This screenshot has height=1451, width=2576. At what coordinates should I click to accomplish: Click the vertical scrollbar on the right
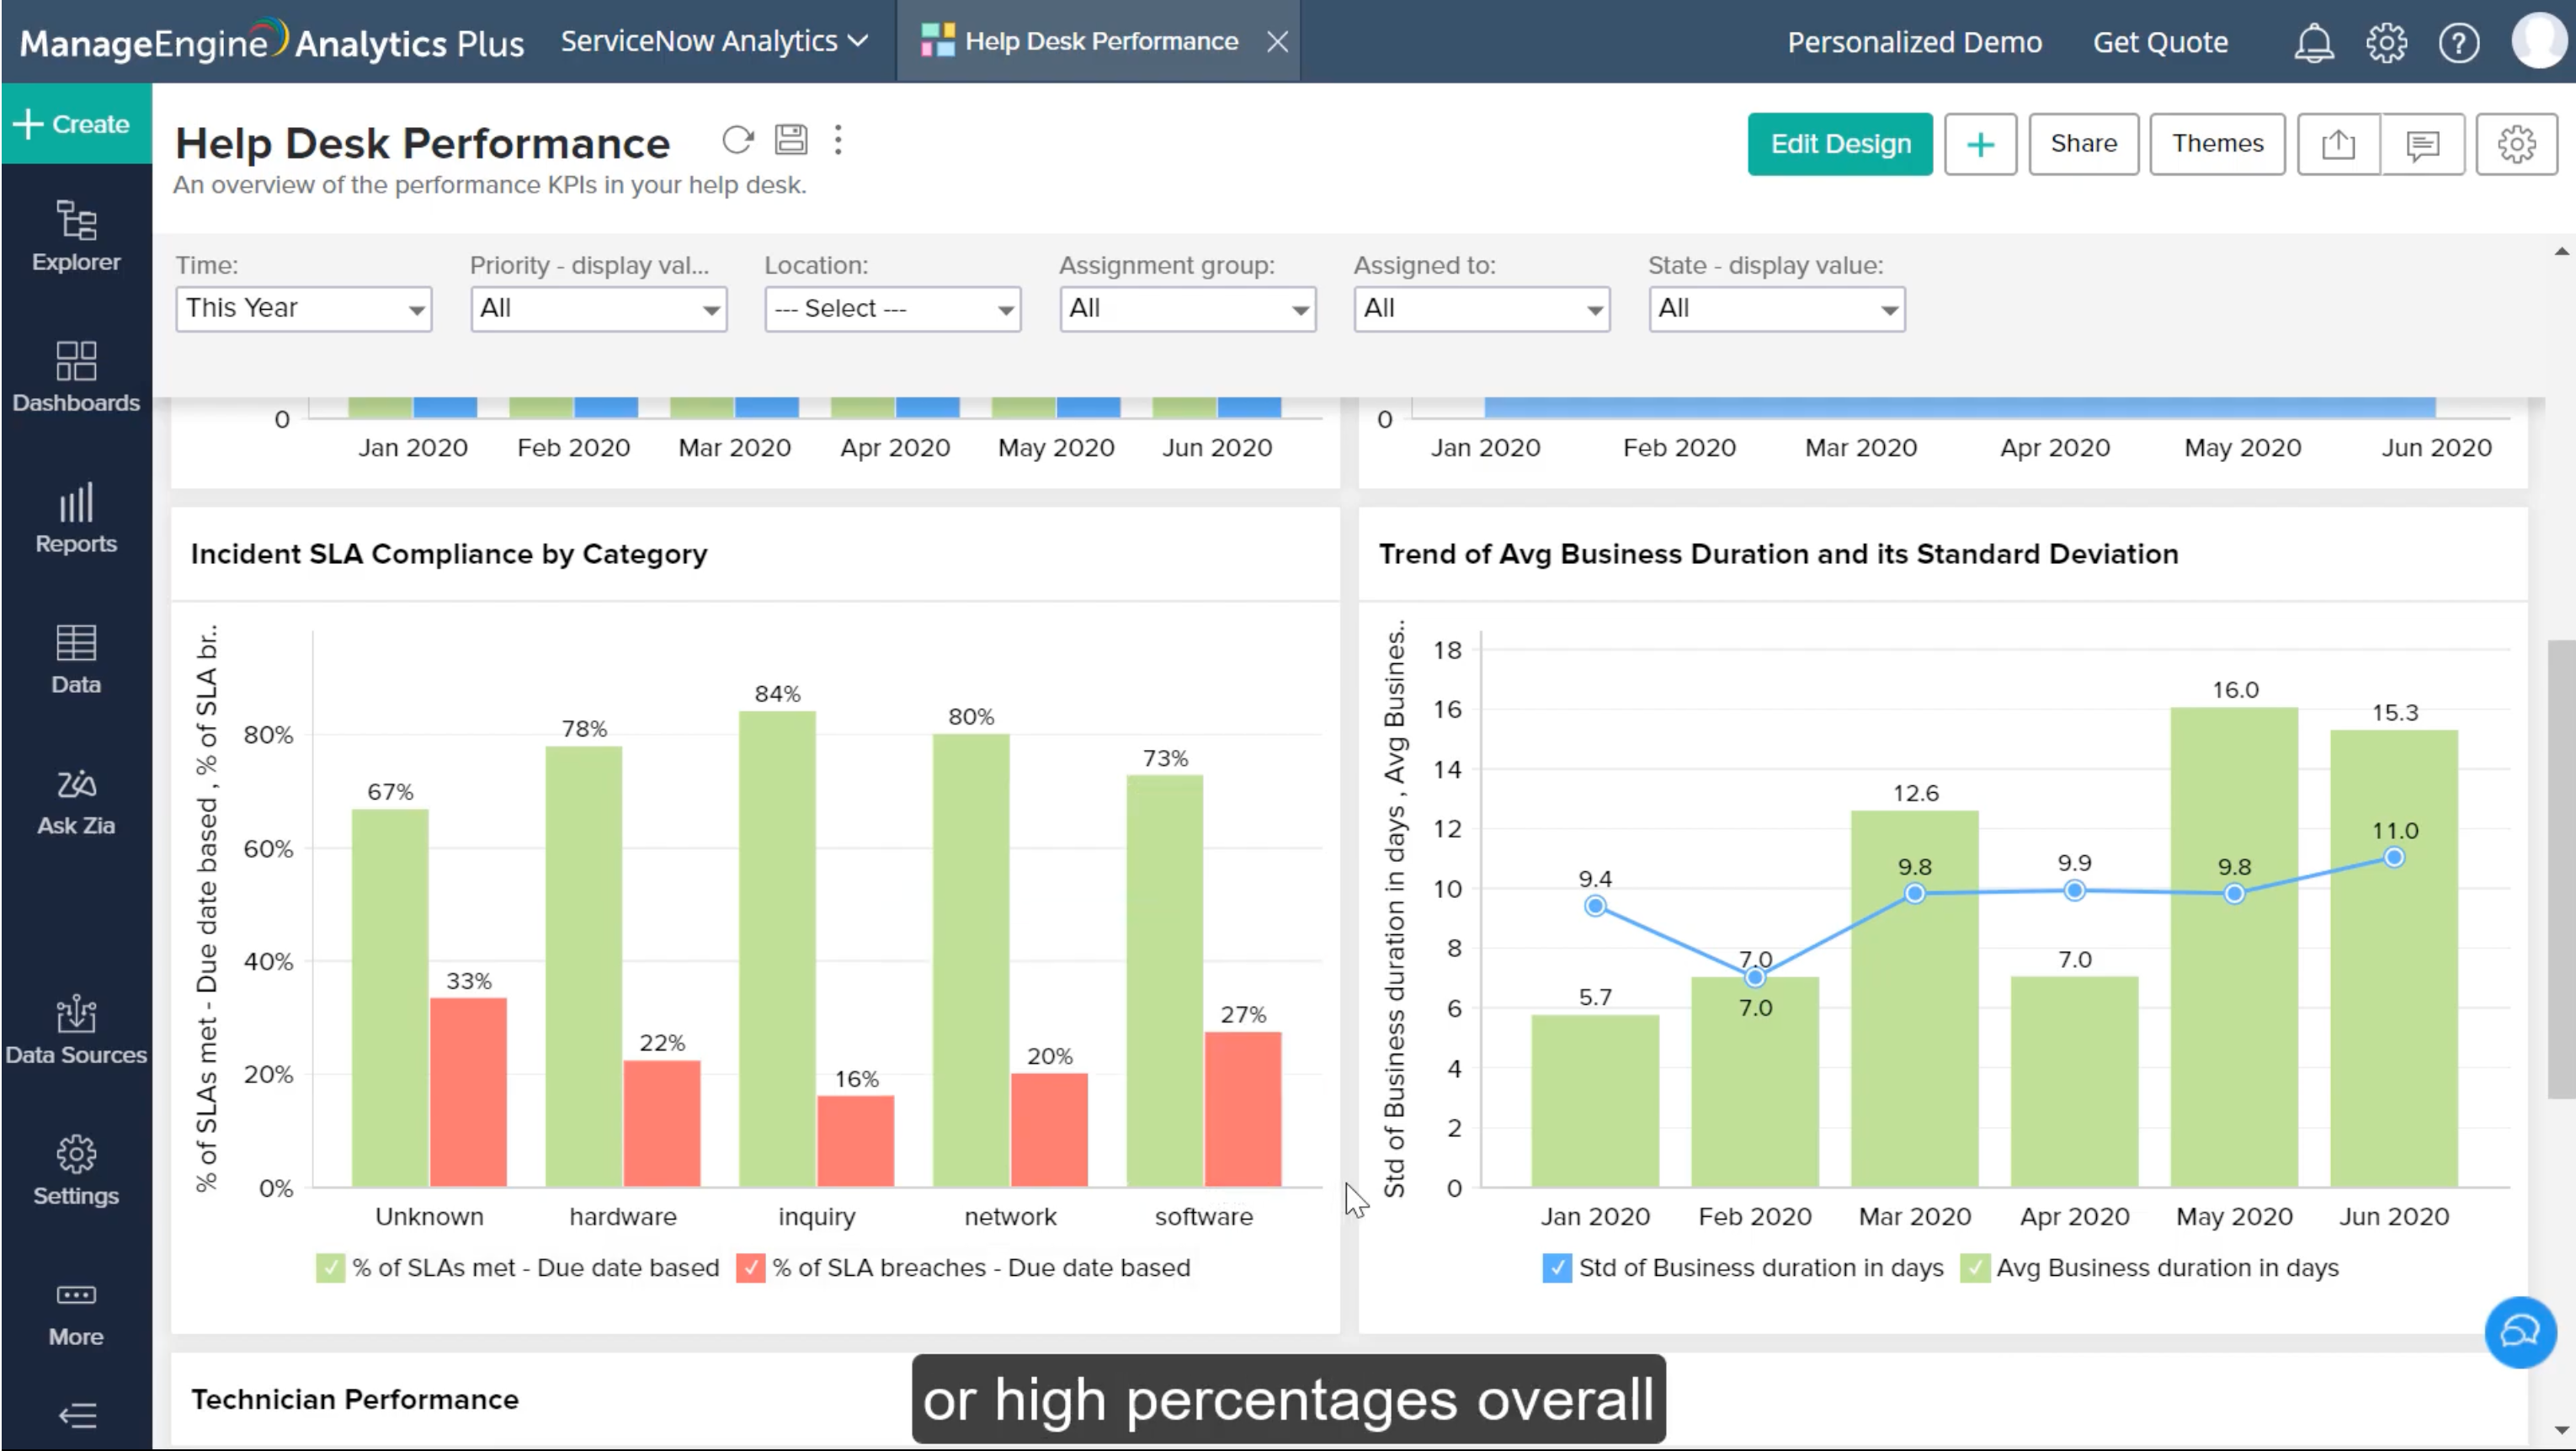[2560, 870]
